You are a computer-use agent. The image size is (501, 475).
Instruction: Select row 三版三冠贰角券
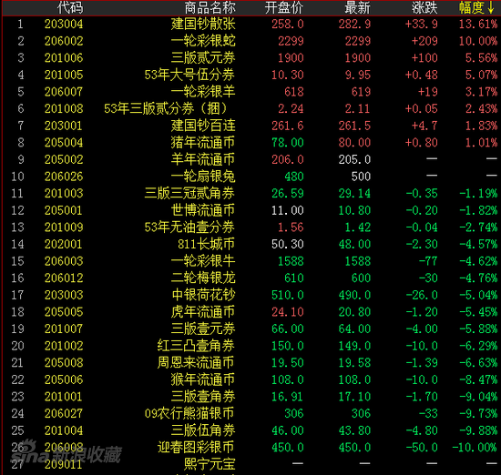251,194
